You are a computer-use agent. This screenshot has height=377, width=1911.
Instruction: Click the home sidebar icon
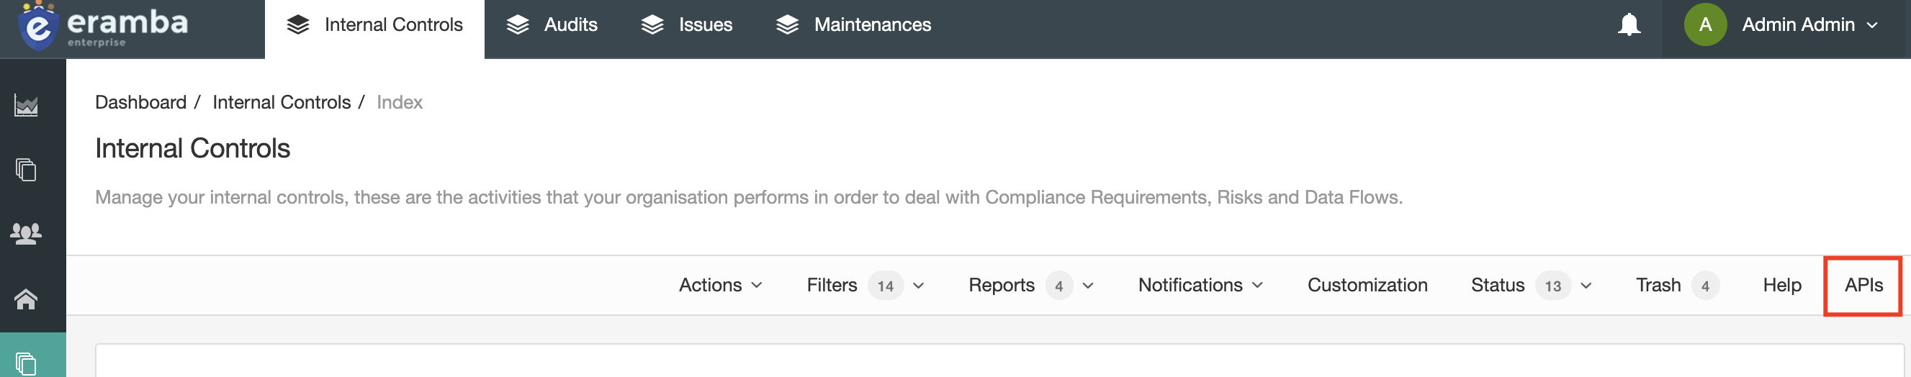point(26,299)
